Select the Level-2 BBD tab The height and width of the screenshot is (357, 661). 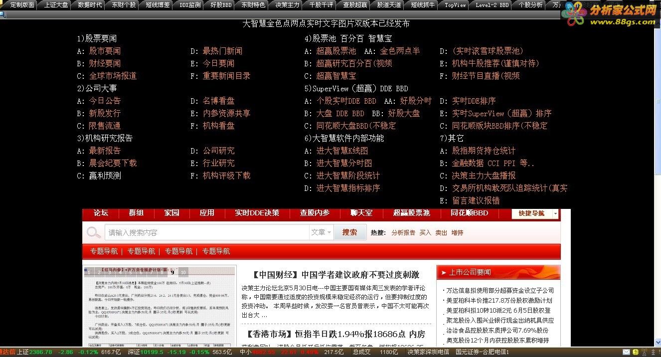[492, 5]
